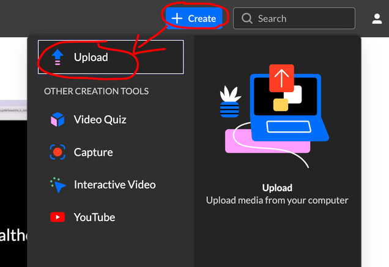This screenshot has width=389, height=267.
Task: Click the magnifying glass search icon
Action: tap(247, 18)
